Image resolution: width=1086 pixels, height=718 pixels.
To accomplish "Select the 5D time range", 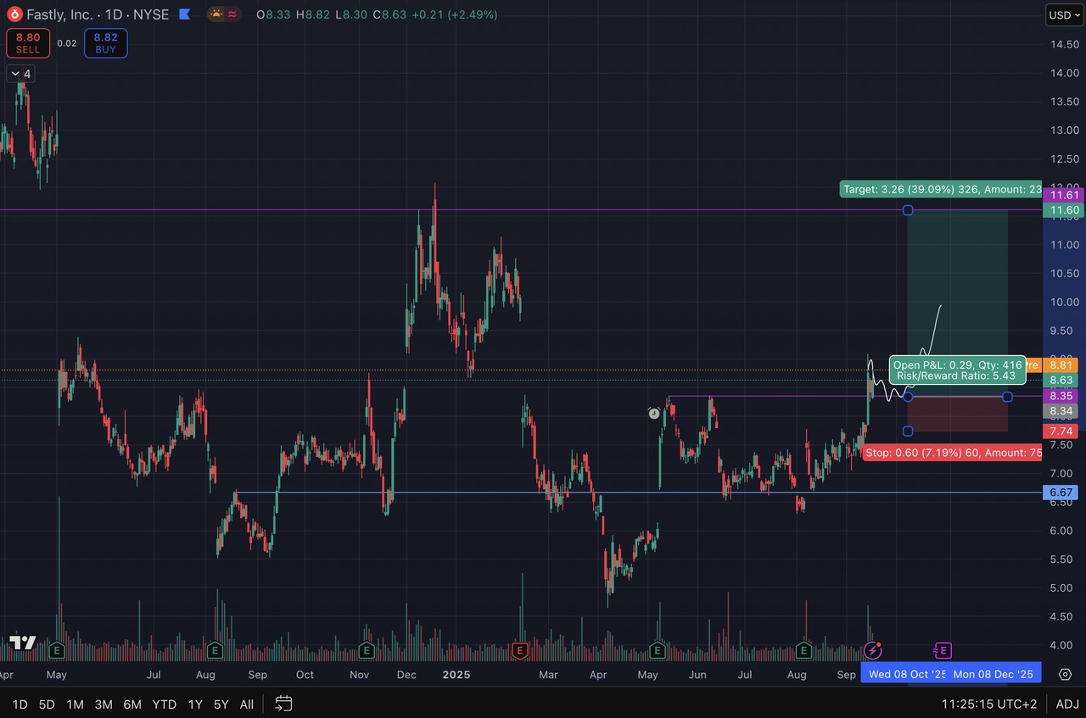I will coord(47,704).
